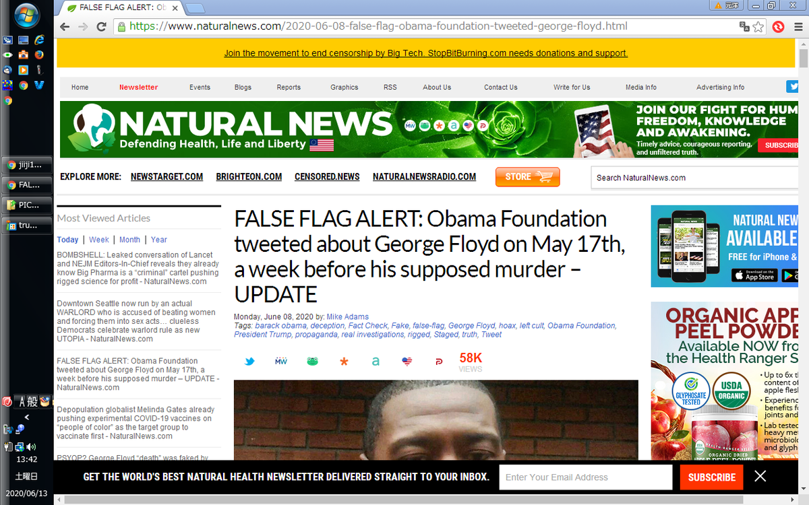Image resolution: width=809 pixels, height=505 pixels.
Task: Share via the American flag heart icon
Action: (407, 362)
